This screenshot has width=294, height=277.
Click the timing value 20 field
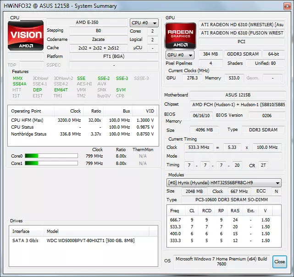[237, 165]
